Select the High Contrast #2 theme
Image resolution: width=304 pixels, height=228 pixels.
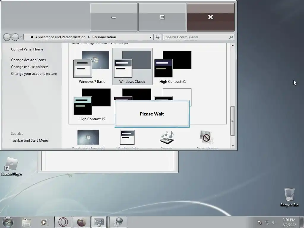(92, 104)
